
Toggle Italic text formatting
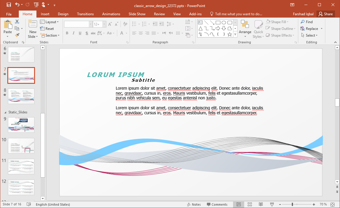(73, 33)
